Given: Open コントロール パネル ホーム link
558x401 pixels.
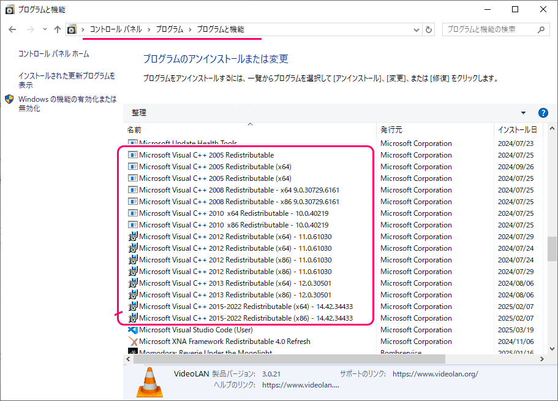Looking at the screenshot, I should coord(54,54).
